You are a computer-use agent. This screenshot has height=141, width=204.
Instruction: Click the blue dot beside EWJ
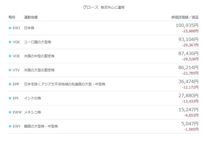pyautogui.click(x=10, y=28)
